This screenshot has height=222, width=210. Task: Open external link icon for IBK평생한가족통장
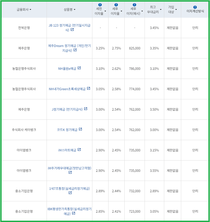tap(73, 213)
